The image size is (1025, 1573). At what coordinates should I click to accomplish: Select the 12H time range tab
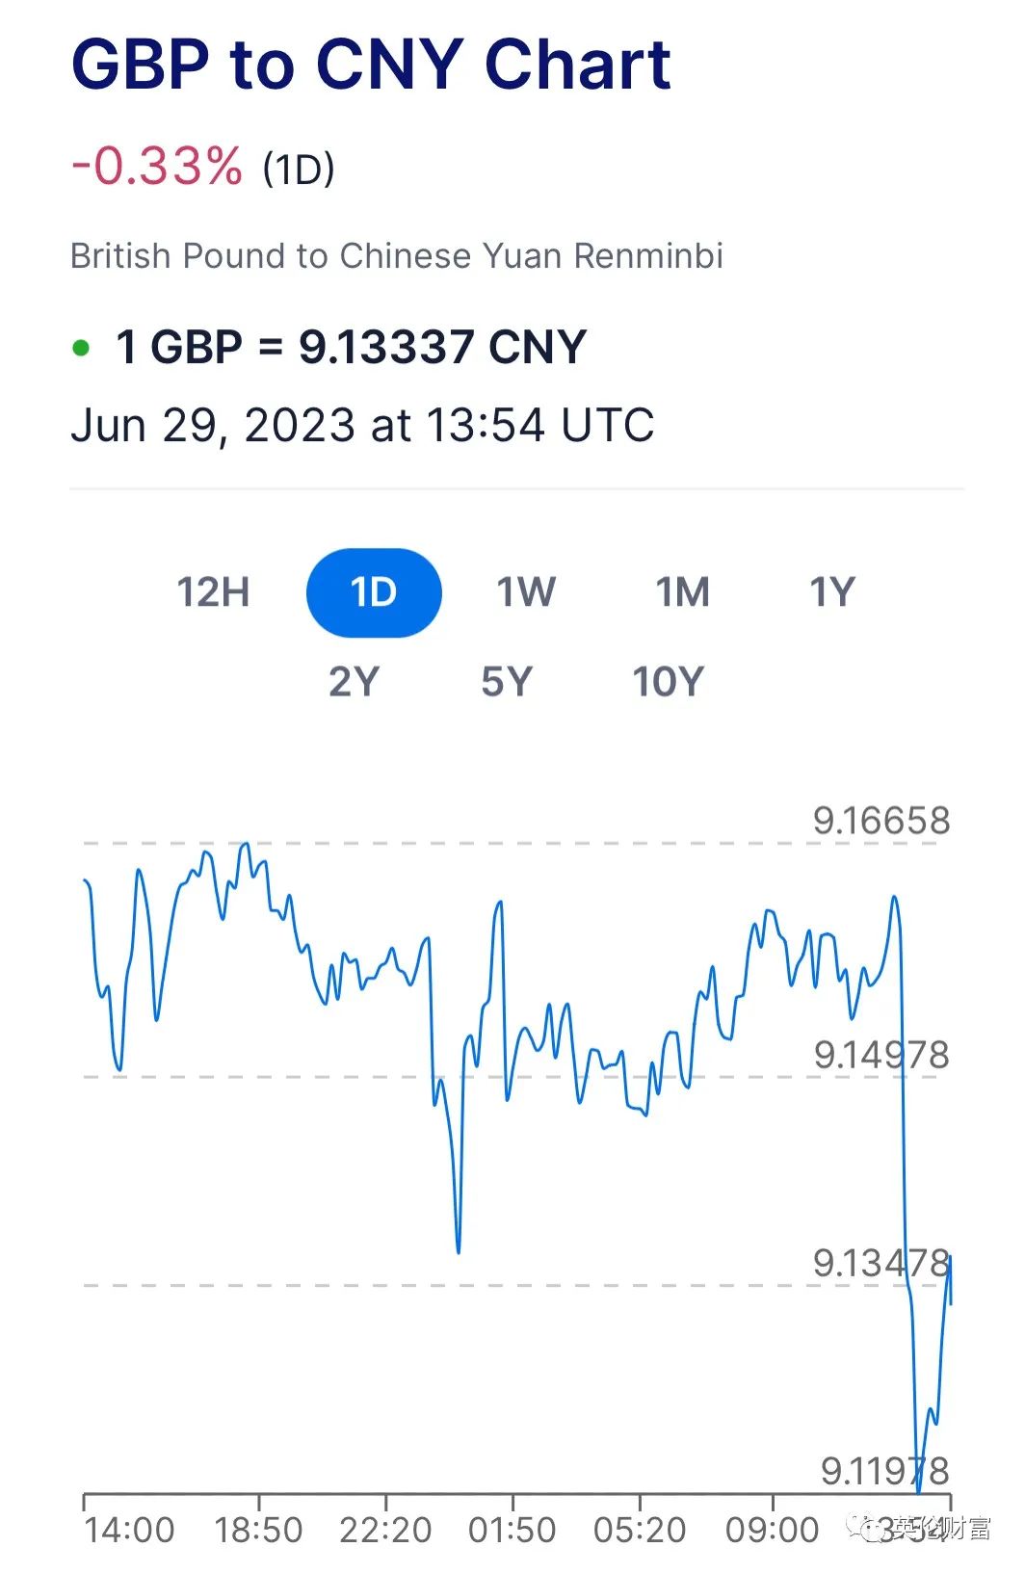pyautogui.click(x=213, y=591)
